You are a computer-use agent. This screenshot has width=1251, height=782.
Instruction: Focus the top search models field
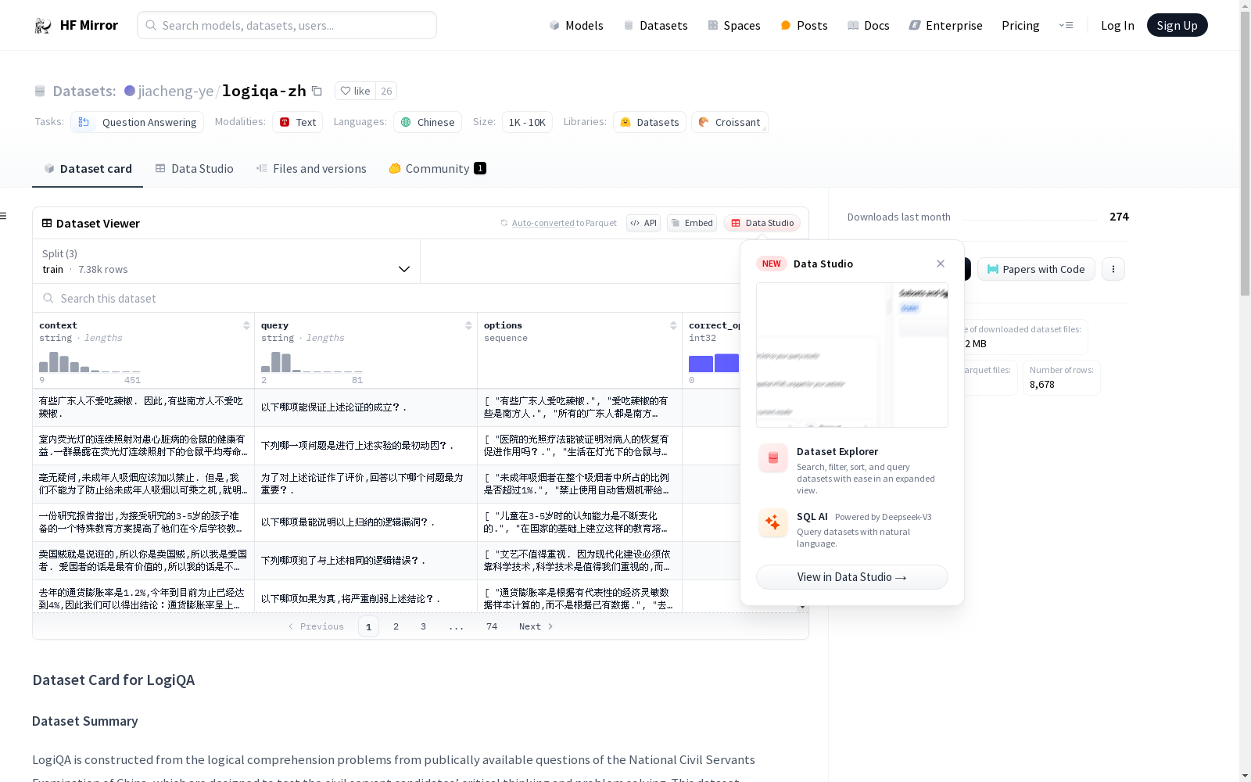(287, 25)
